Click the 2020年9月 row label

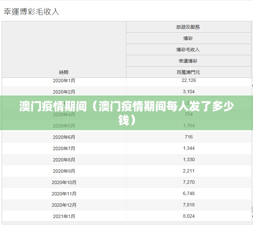64,171
